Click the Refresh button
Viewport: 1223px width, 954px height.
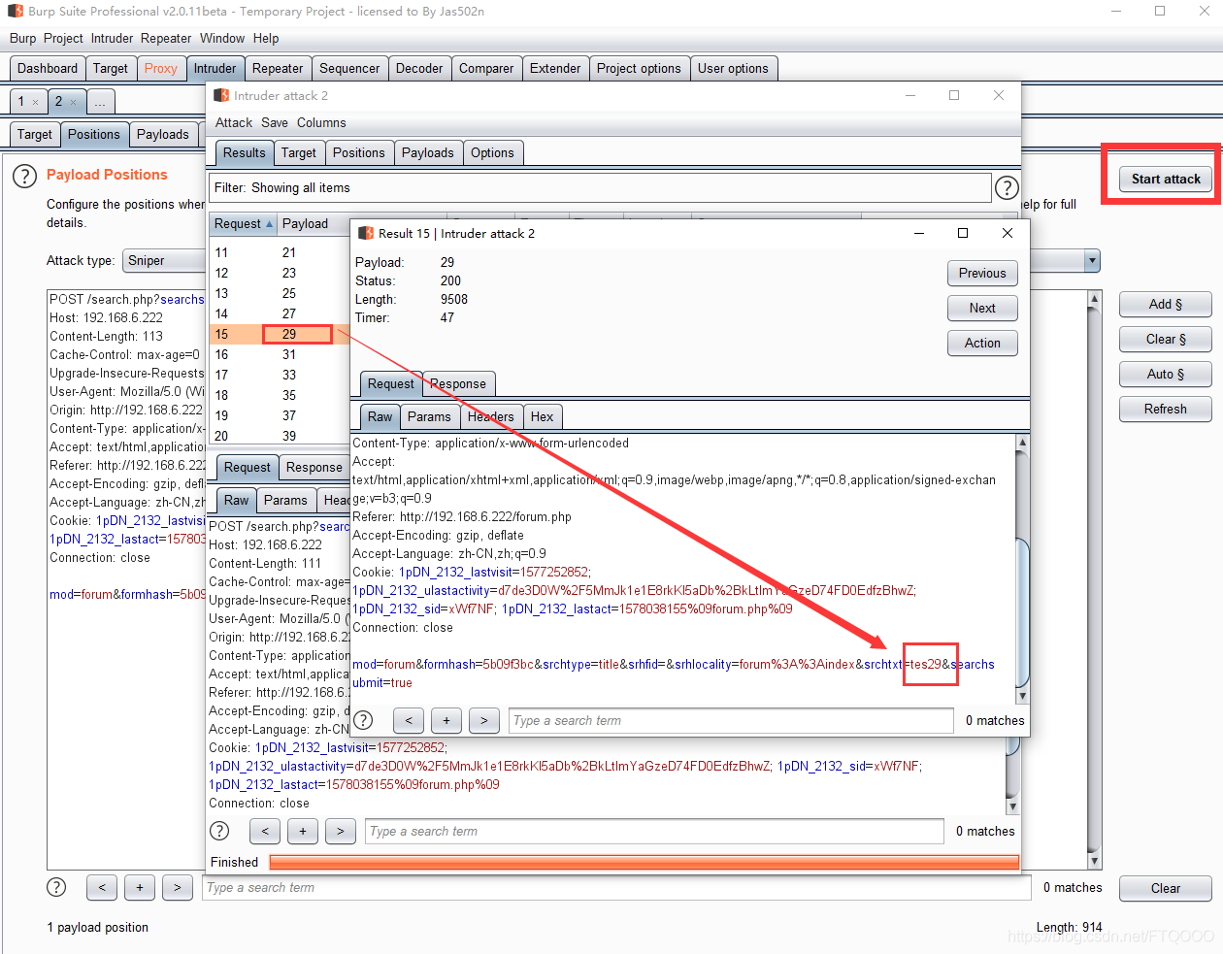1166,410
